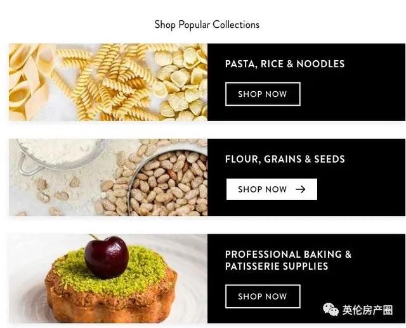Click the WeChat logo watermark icon
This screenshot has height=328, width=406.
(331, 310)
